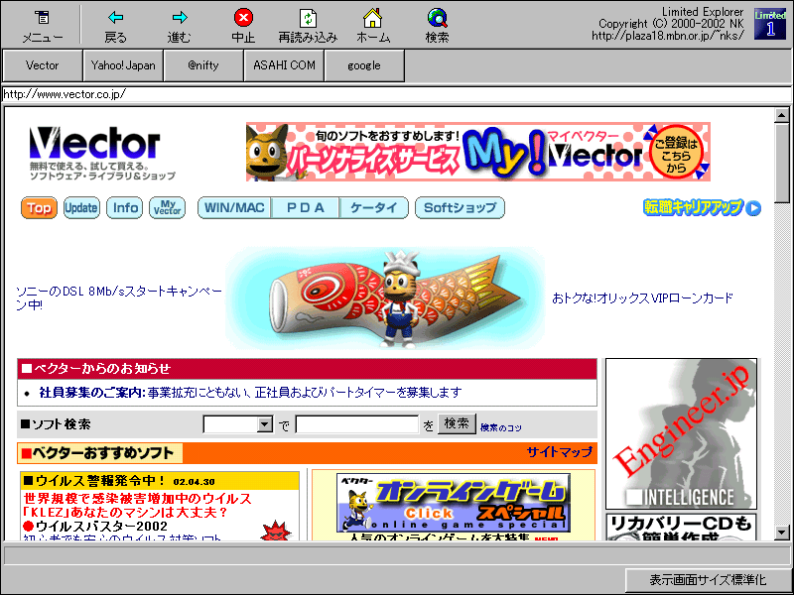The width and height of the screenshot is (794, 595).
Task: Click the Limited 1 logo icon
Action: (770, 24)
